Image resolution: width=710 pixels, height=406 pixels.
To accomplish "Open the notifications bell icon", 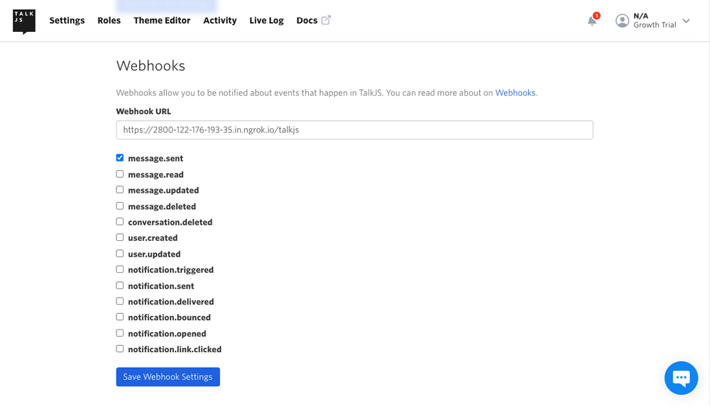I will (592, 21).
